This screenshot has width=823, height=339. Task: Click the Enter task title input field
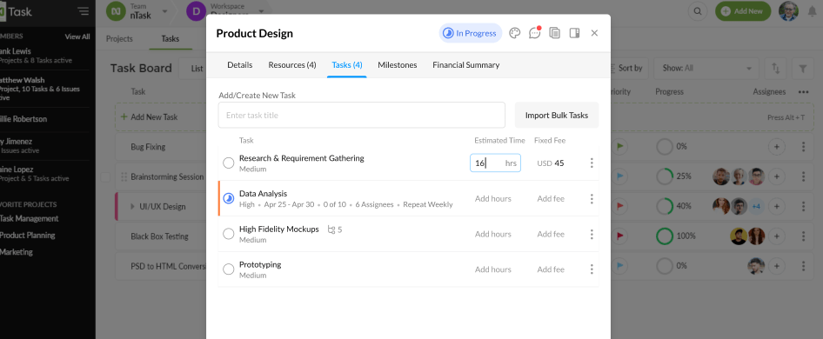pos(362,115)
